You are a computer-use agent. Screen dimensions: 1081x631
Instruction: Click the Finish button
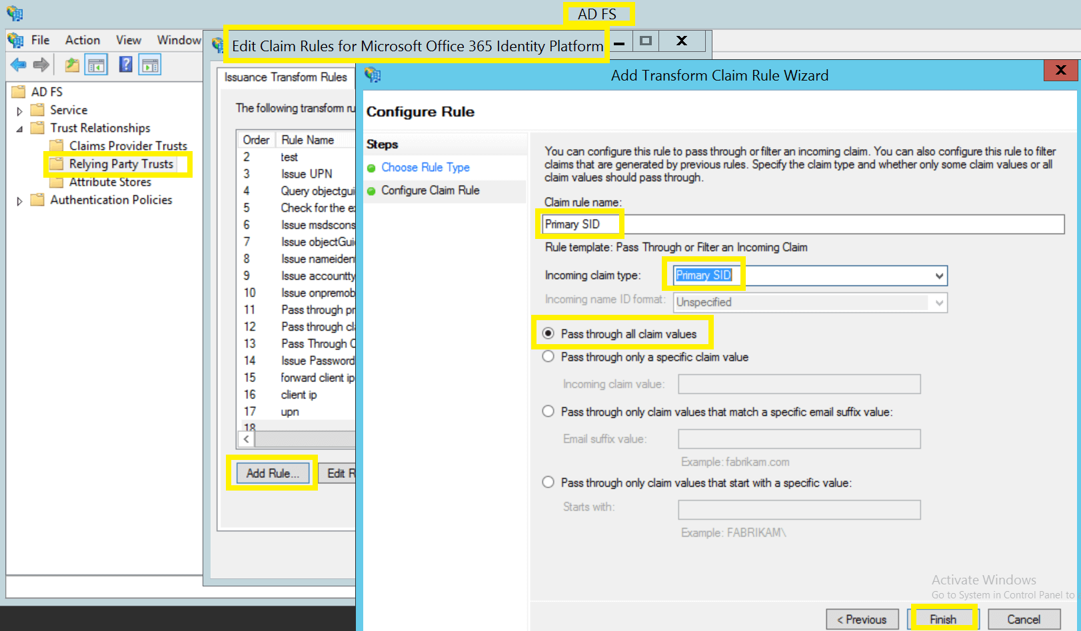pos(943,620)
